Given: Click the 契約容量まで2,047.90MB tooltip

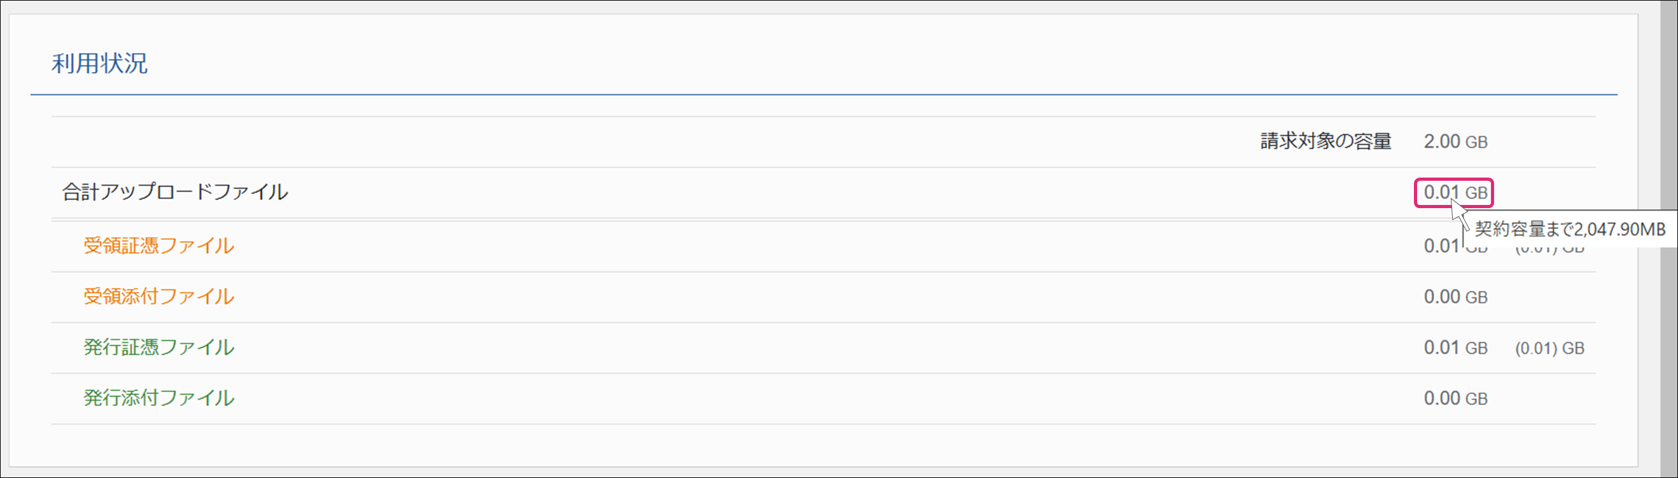Looking at the screenshot, I should click(x=1570, y=229).
